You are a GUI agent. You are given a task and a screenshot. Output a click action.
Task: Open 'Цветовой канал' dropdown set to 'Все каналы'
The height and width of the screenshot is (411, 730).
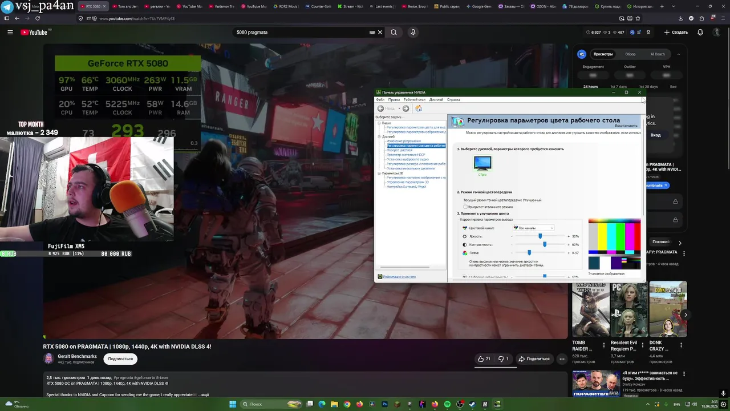point(533,228)
